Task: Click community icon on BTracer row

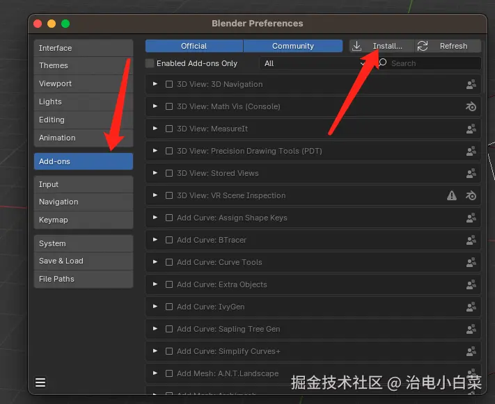Action: click(471, 240)
